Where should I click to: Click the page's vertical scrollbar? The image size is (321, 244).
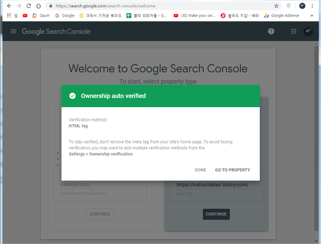pyautogui.click(x=316, y=139)
